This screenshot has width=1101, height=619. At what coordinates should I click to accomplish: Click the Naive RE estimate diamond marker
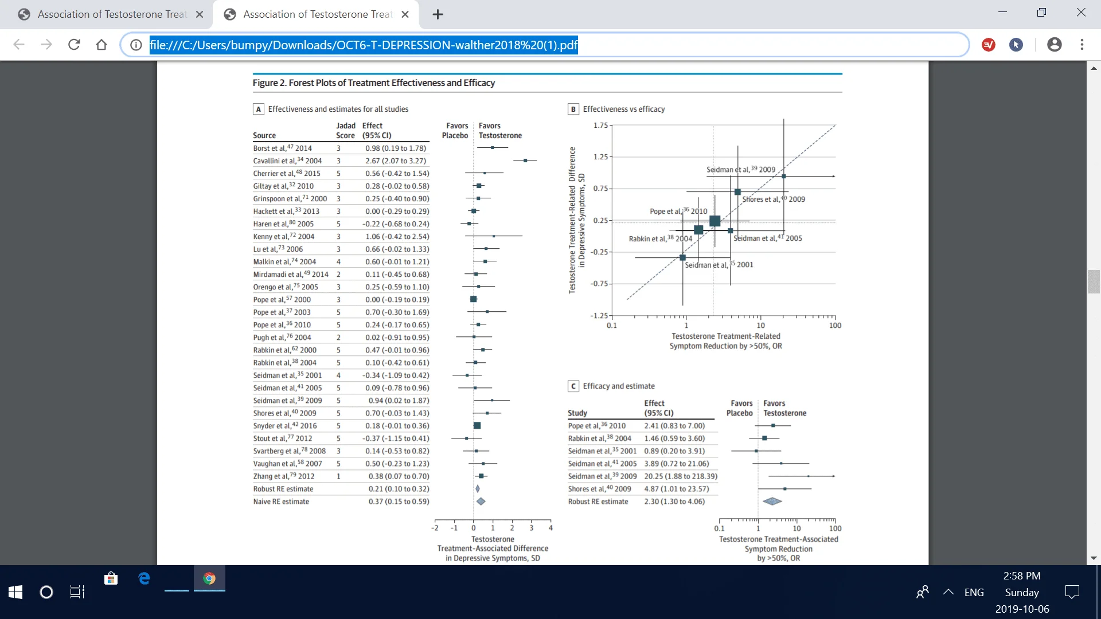pos(481,502)
